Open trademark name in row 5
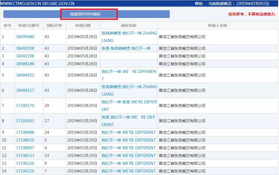This screenshot has width=279, height=175. (x=129, y=75)
